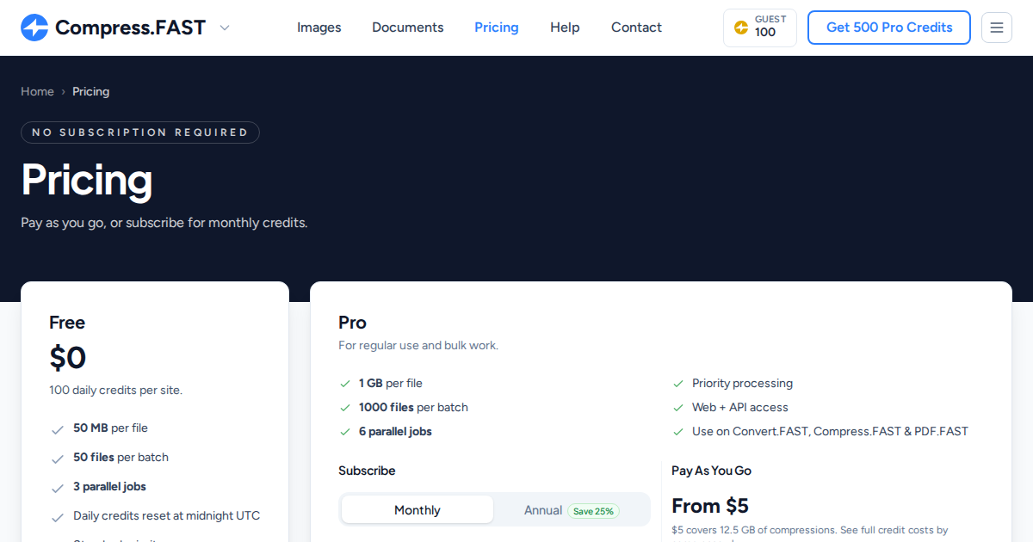
Task: Click the $0 price text
Action: click(68, 358)
